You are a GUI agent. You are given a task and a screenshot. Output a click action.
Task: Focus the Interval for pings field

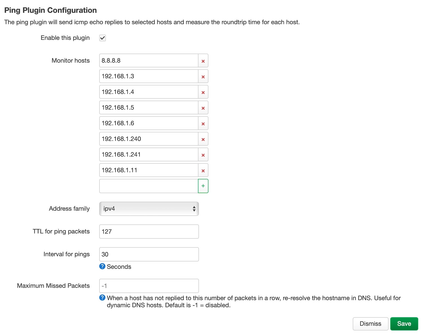[149, 254]
